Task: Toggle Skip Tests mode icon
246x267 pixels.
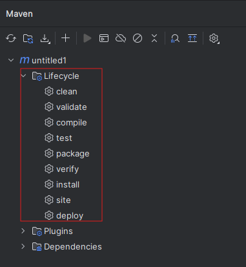Action: 138,38
